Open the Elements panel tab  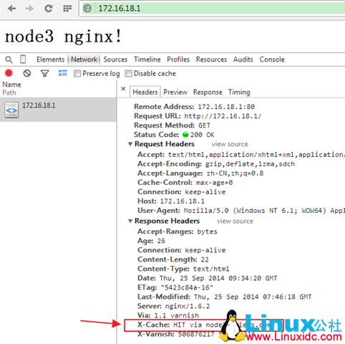click(50, 59)
